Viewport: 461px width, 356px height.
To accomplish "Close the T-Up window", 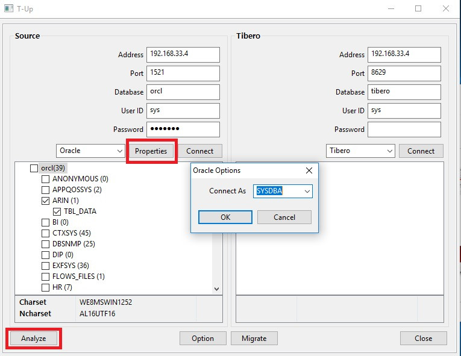I will (446, 9).
